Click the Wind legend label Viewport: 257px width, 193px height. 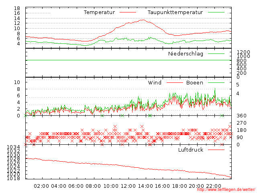[x=155, y=82]
